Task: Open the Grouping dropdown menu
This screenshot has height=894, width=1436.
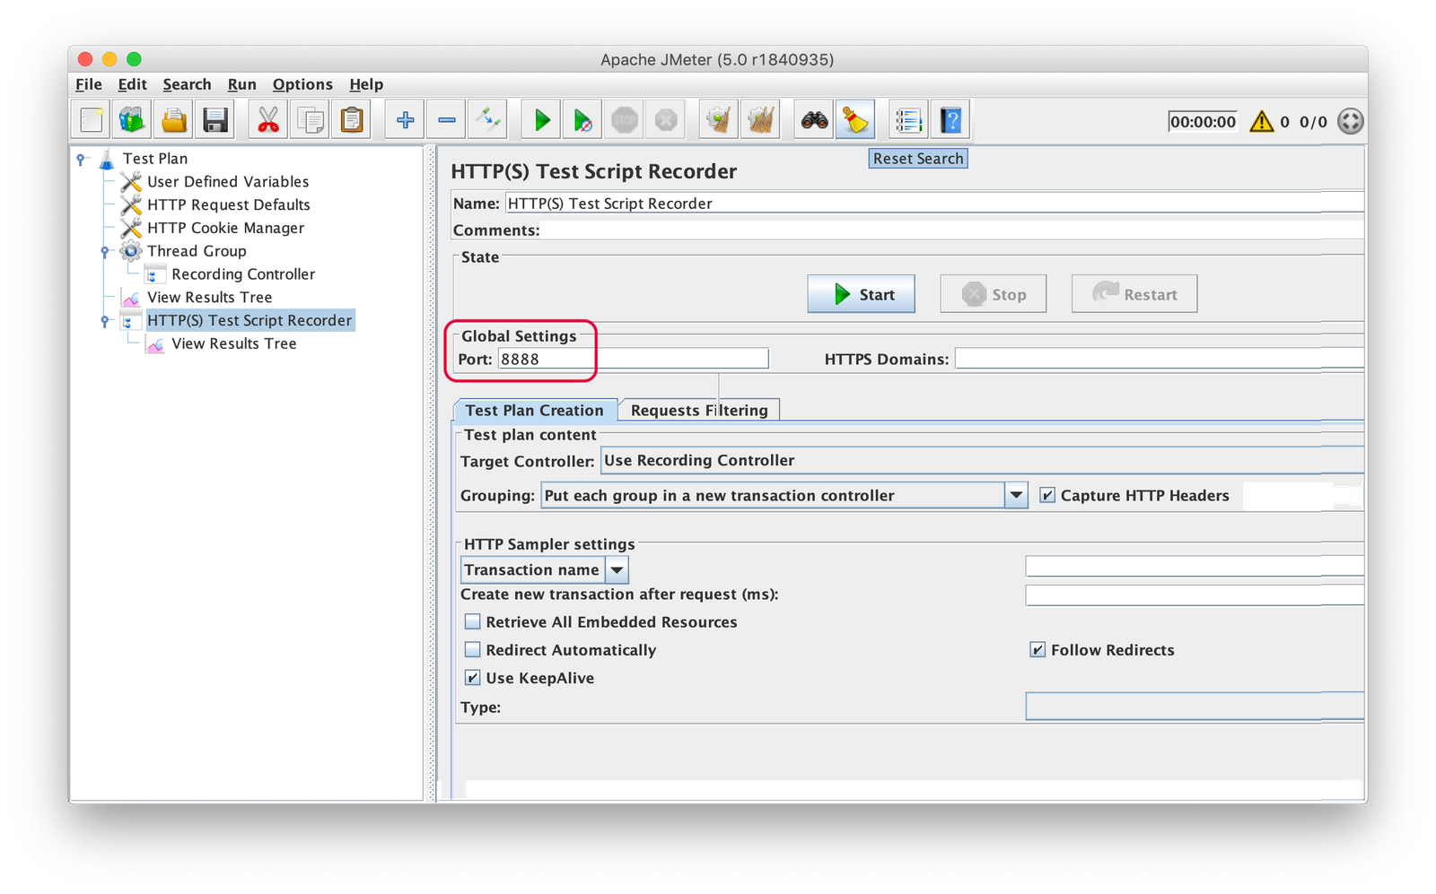Action: click(x=1016, y=495)
